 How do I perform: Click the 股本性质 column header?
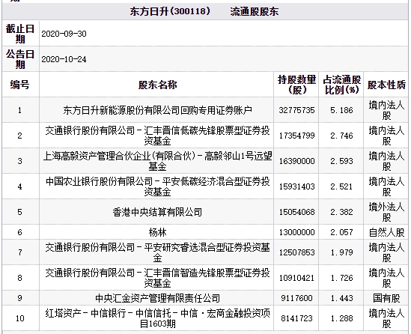coord(386,85)
